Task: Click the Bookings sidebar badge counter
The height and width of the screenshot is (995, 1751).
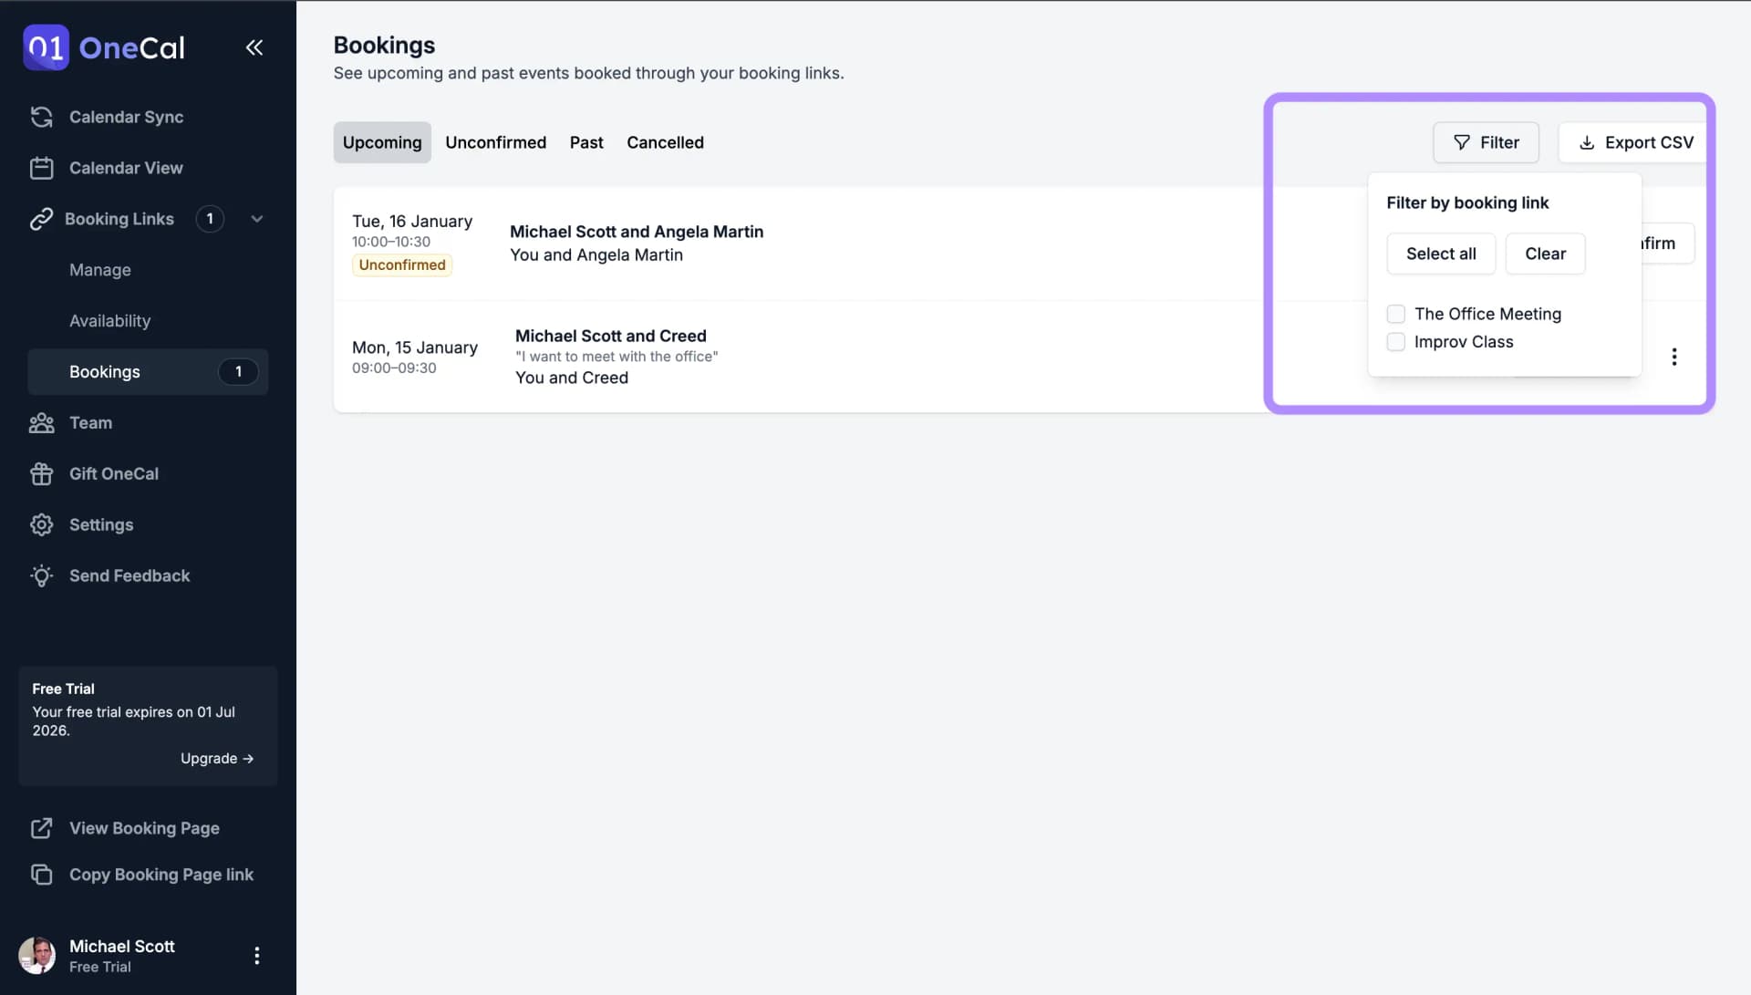Action: click(x=237, y=372)
